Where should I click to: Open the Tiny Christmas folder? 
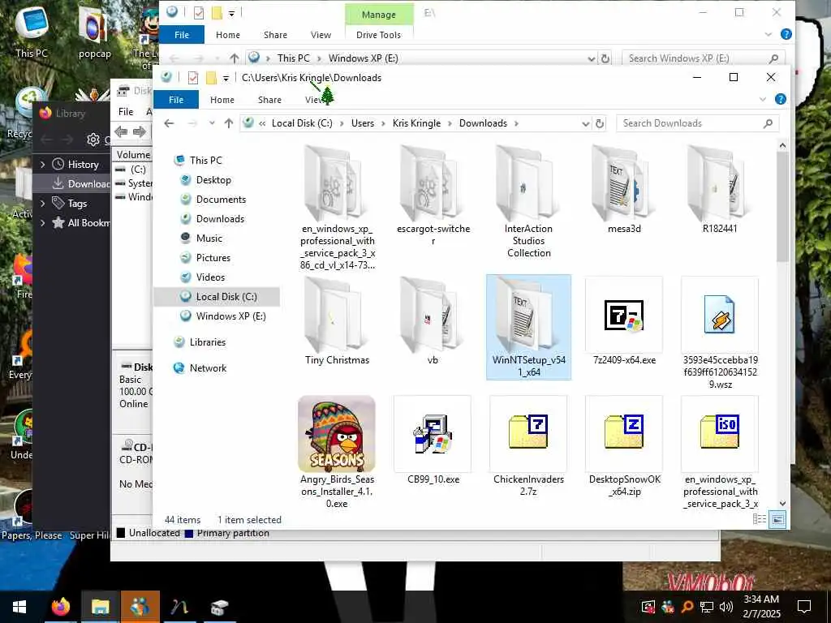click(337, 321)
